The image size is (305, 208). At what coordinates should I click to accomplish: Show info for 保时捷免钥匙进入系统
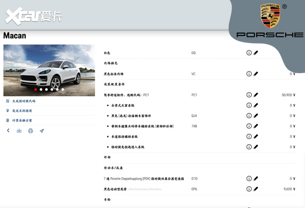[249, 147]
